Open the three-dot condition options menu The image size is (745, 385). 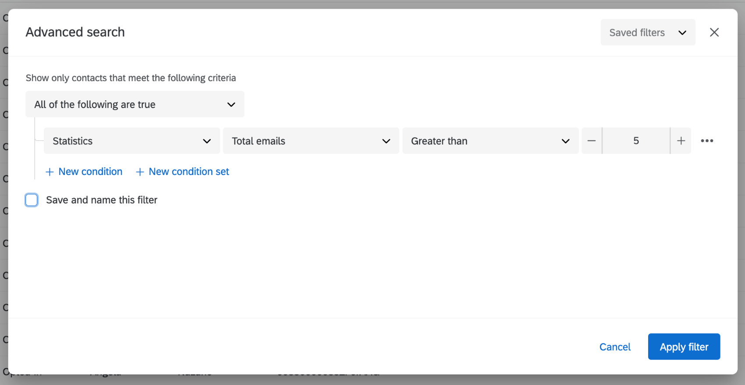pyautogui.click(x=707, y=141)
